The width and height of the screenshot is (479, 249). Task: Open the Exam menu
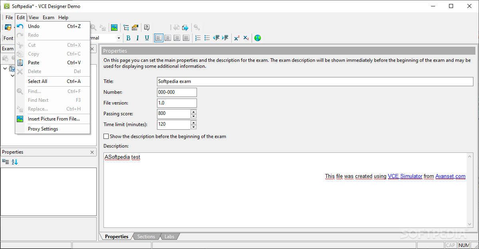(48, 18)
